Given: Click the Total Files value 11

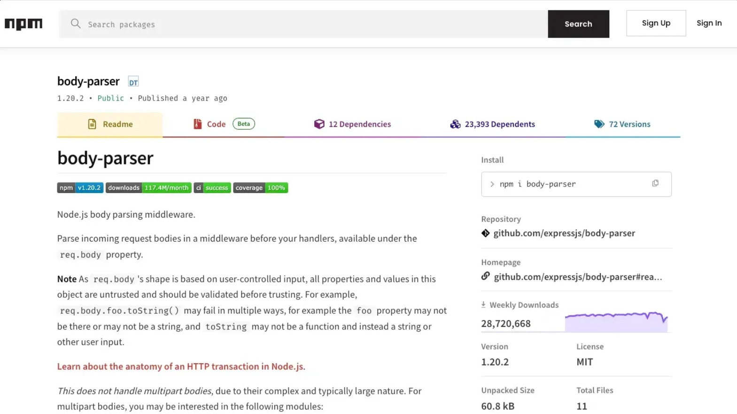Looking at the screenshot, I should [x=582, y=406].
